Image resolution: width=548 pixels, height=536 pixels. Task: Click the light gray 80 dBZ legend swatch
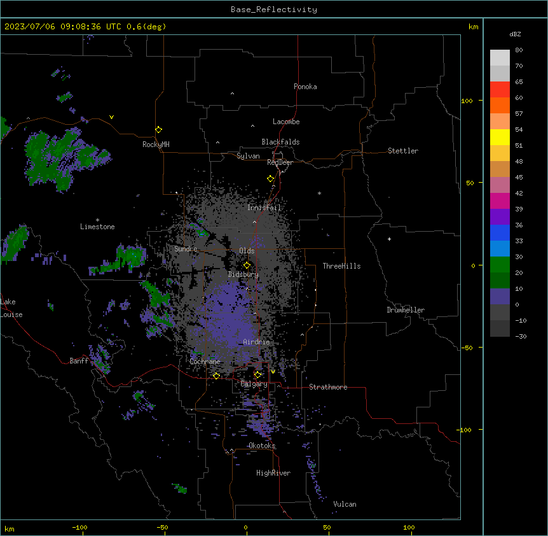(500, 57)
